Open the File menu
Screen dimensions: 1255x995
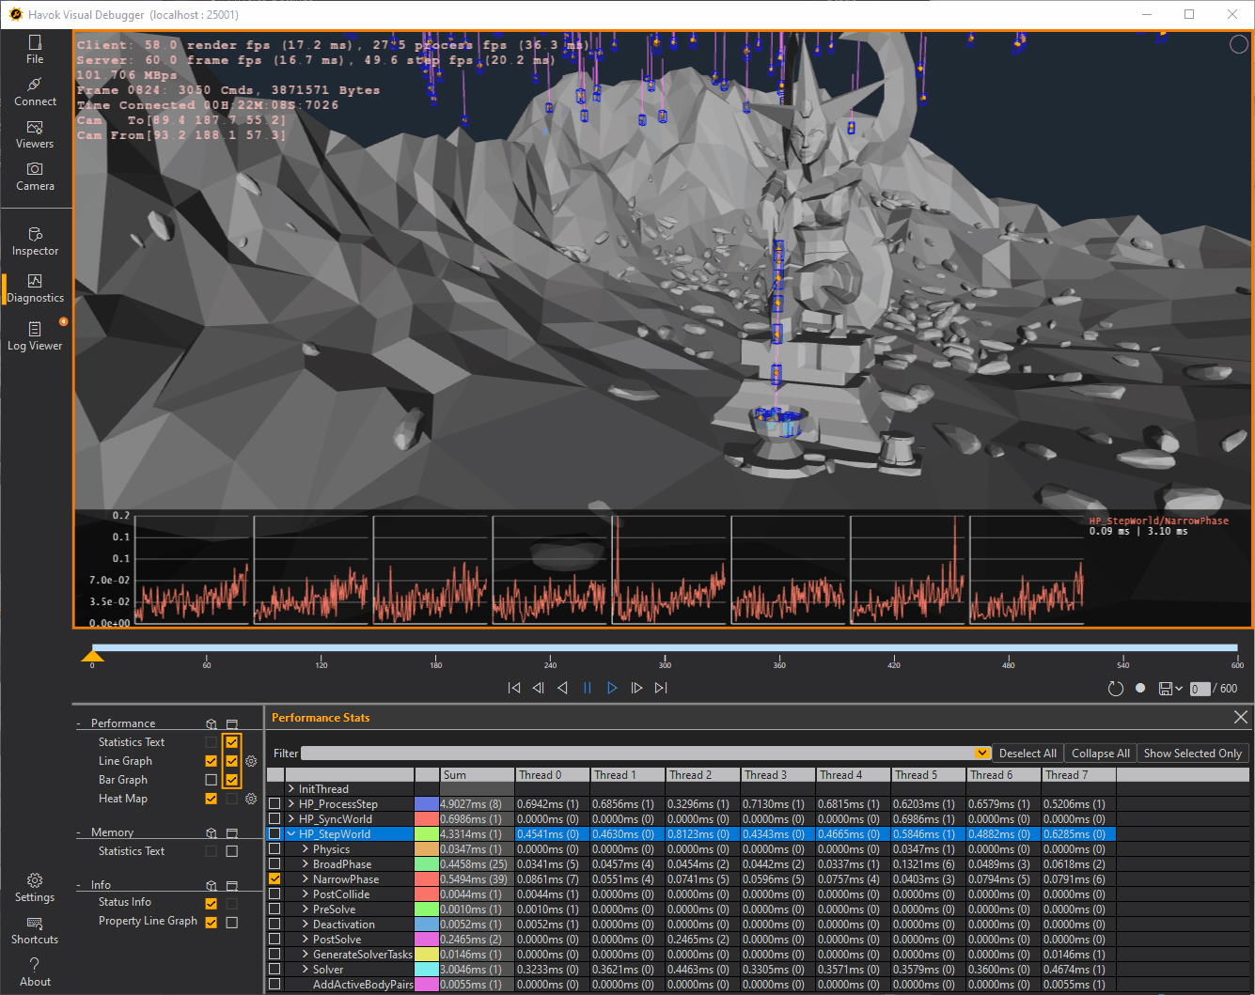pos(35,50)
